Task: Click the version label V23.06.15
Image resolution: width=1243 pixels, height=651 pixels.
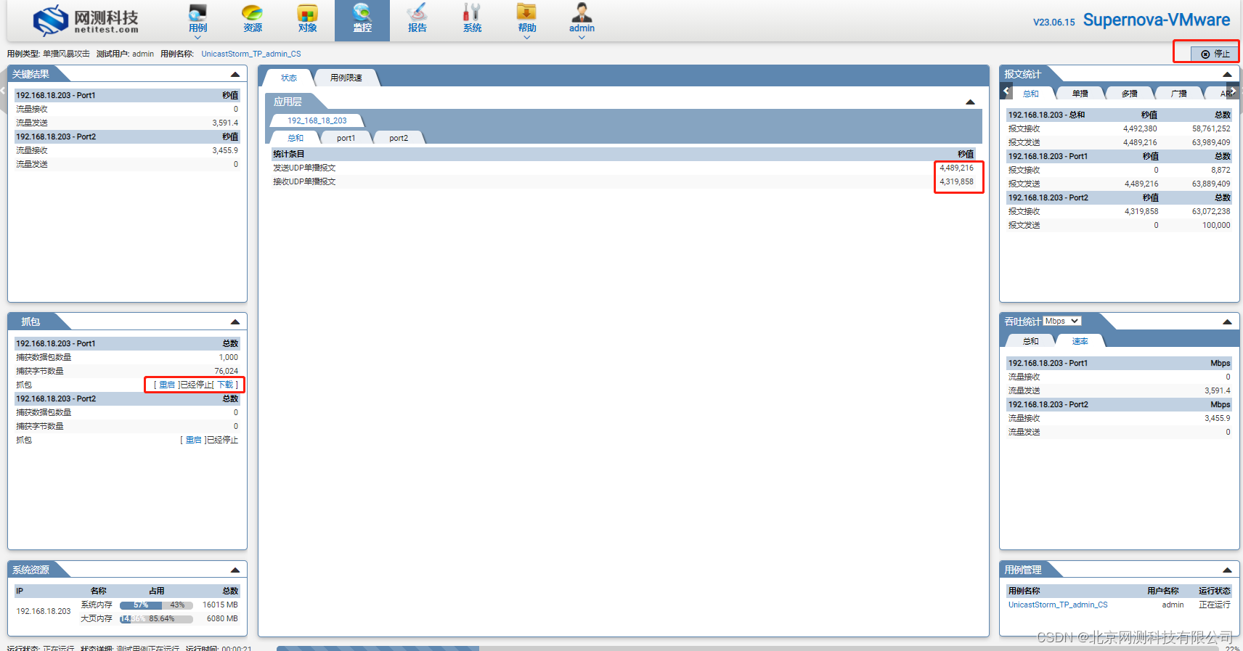Action: (x=1054, y=22)
